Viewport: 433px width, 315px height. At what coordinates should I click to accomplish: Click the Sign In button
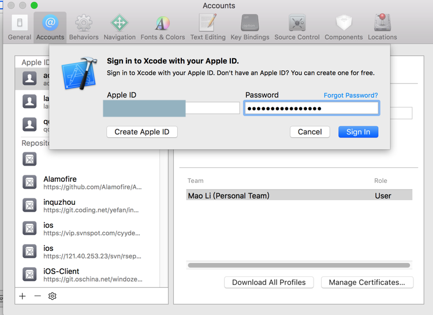tap(358, 132)
